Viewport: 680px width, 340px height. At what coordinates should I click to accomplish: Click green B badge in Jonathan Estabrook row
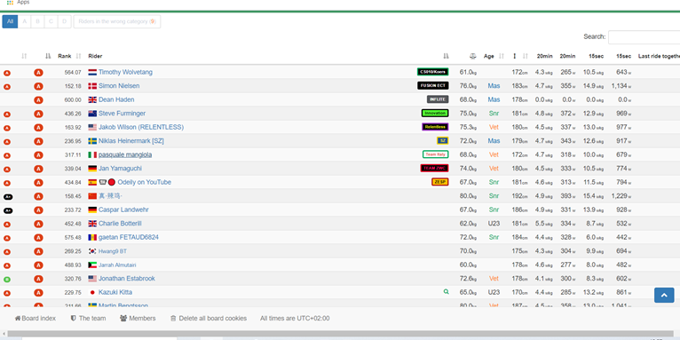(7, 280)
